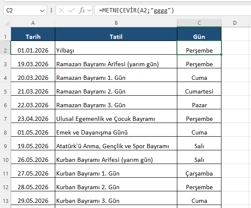Screen dimensions: 251x208
Task: Select row 4 header
Action: pos(6,75)
